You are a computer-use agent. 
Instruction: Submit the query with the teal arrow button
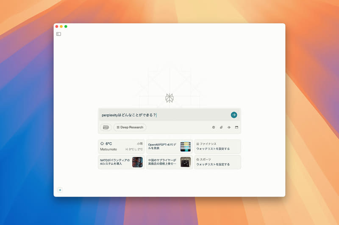pos(234,115)
